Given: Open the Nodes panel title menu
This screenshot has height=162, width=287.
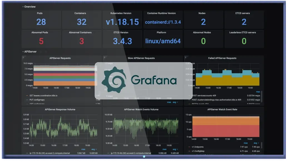Looking at the screenshot, I should click(x=202, y=13).
